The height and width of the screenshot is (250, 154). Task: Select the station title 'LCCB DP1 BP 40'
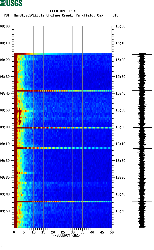click(x=64, y=11)
